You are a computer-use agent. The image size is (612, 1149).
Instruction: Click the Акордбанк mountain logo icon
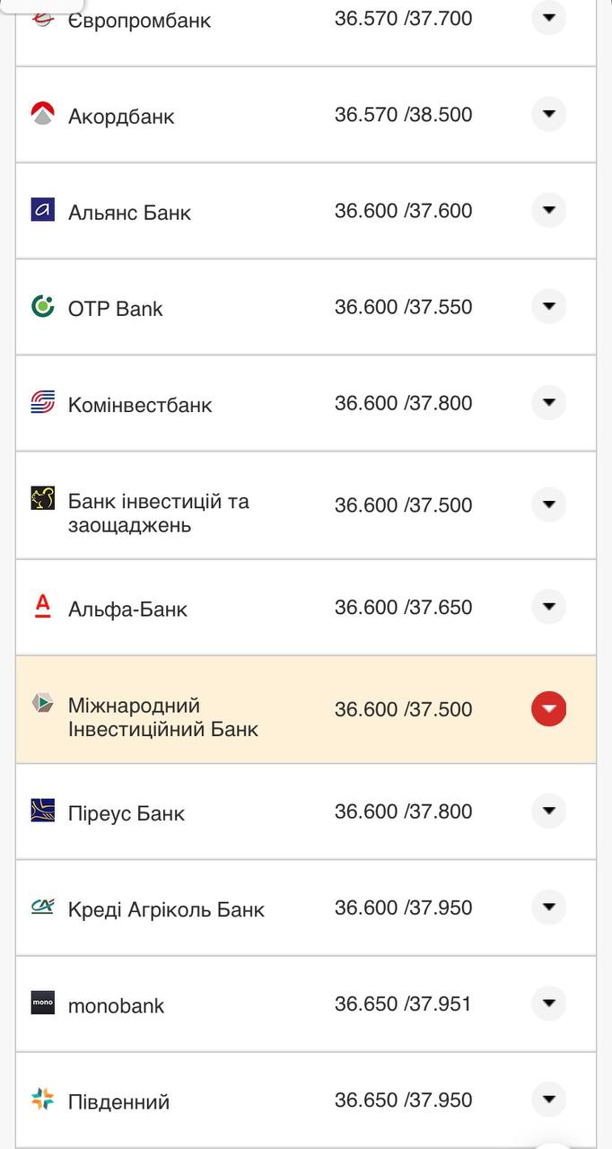click(x=41, y=114)
